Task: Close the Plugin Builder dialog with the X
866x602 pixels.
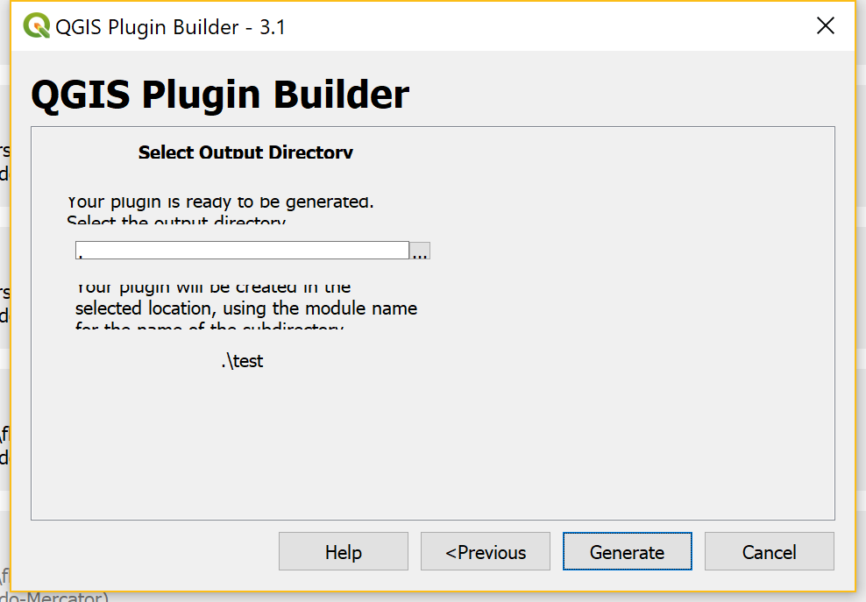Action: (x=825, y=25)
